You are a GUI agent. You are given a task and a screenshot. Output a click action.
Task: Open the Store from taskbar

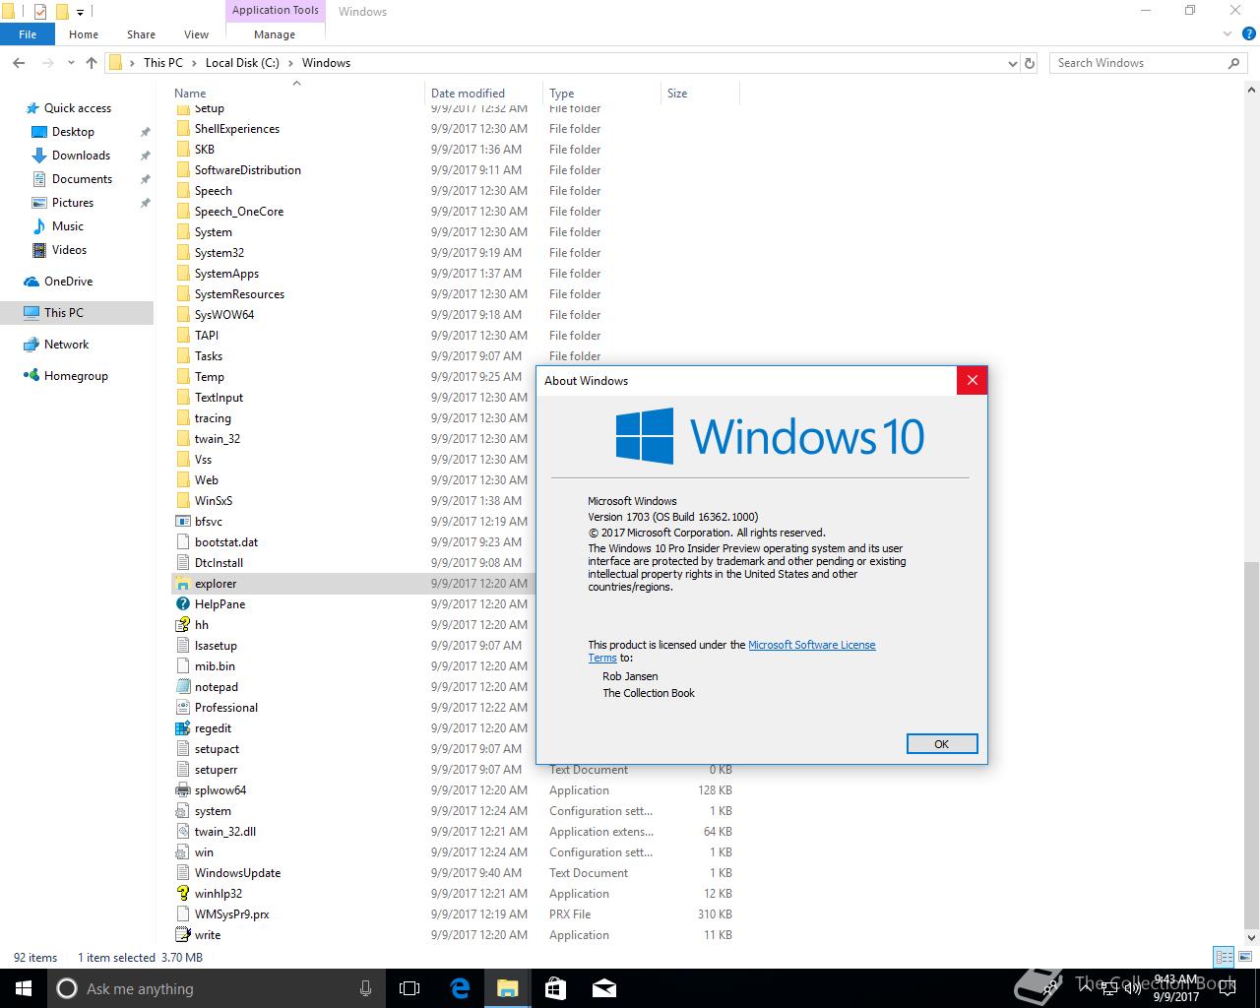pos(555,988)
